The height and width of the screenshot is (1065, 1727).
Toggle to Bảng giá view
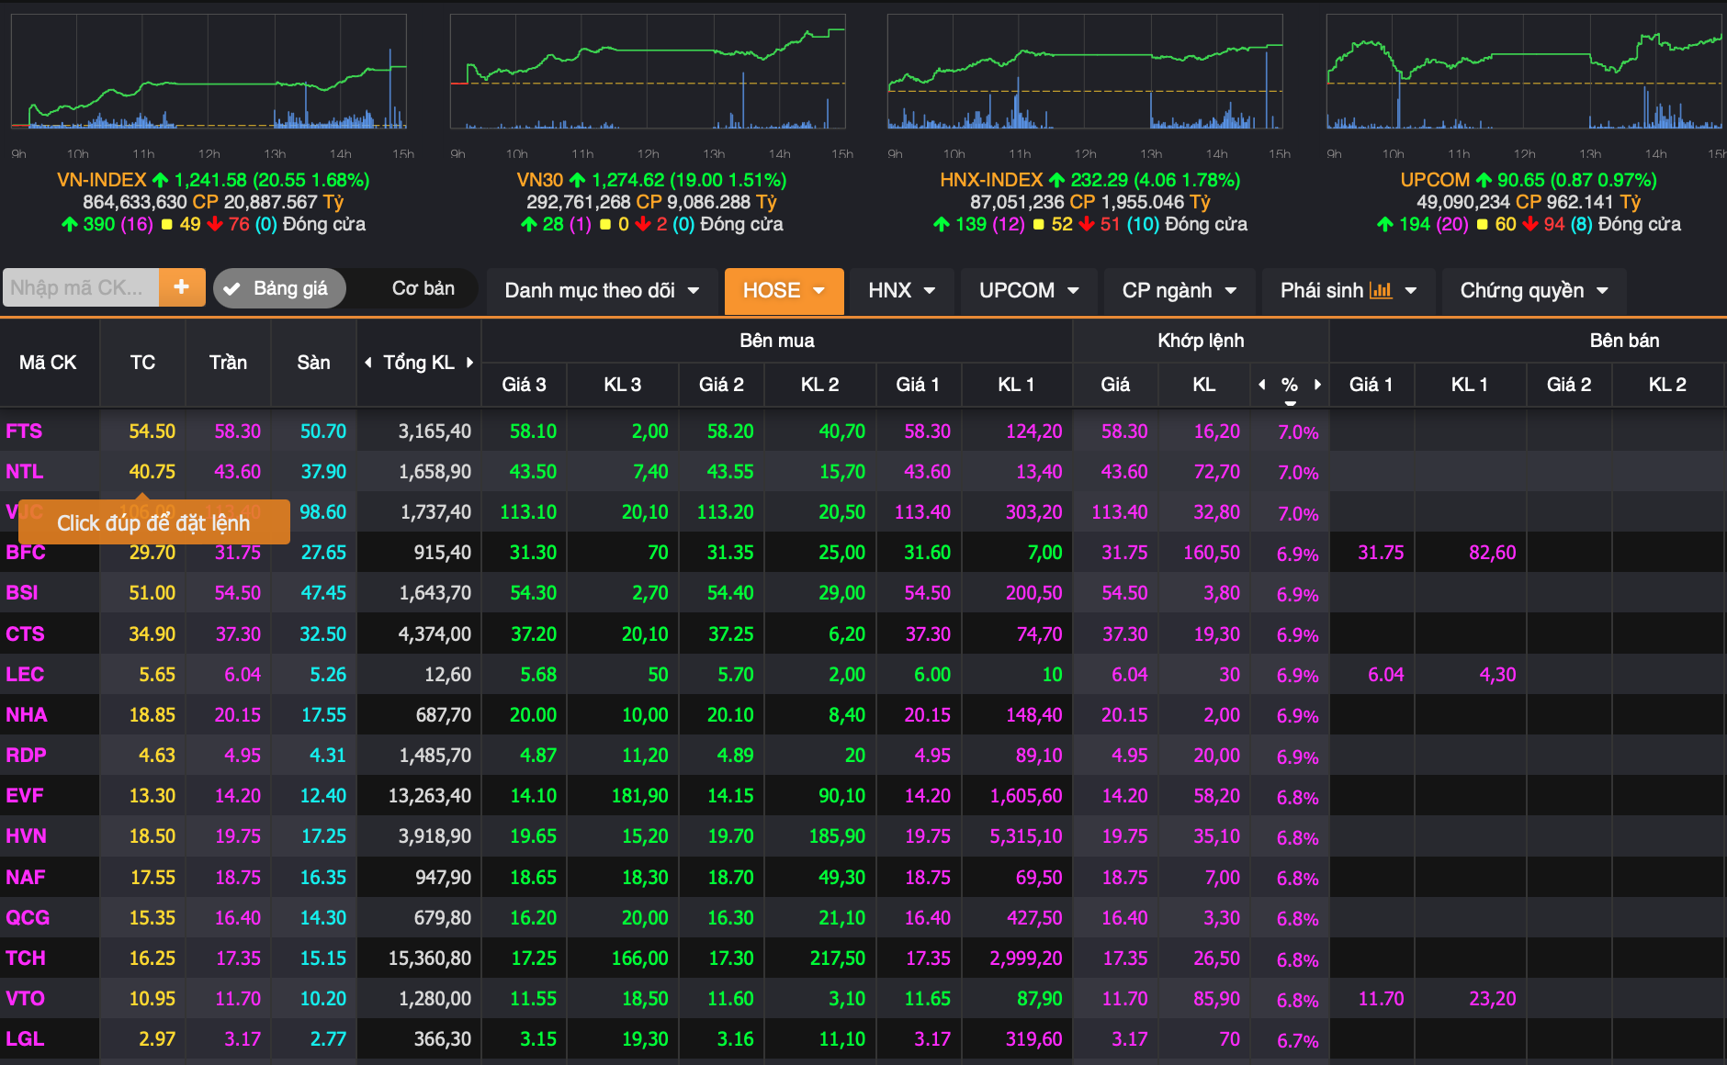pyautogui.click(x=279, y=288)
